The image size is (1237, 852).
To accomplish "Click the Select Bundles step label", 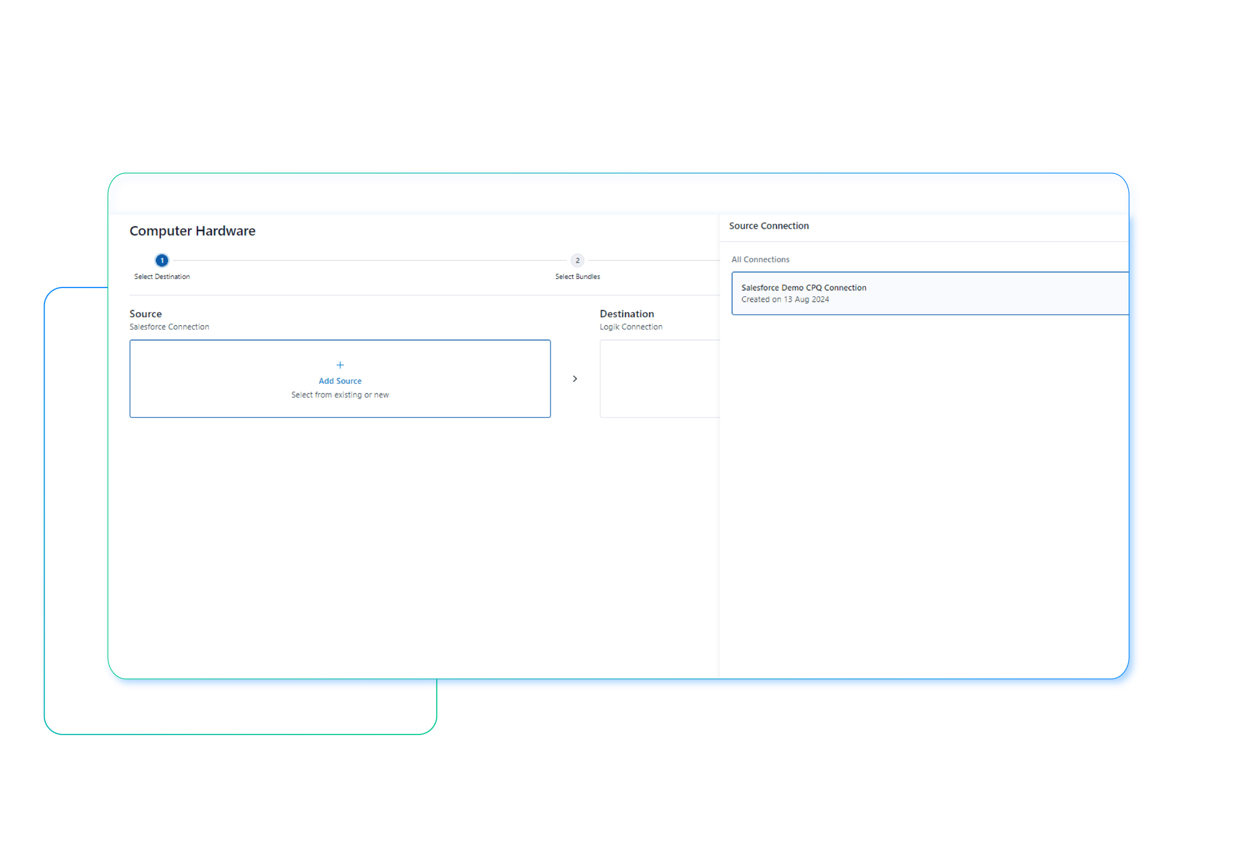I will [x=577, y=276].
